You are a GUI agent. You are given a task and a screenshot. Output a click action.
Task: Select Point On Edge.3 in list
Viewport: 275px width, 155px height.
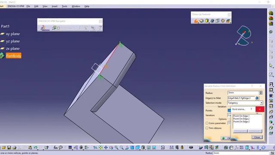[241, 121]
